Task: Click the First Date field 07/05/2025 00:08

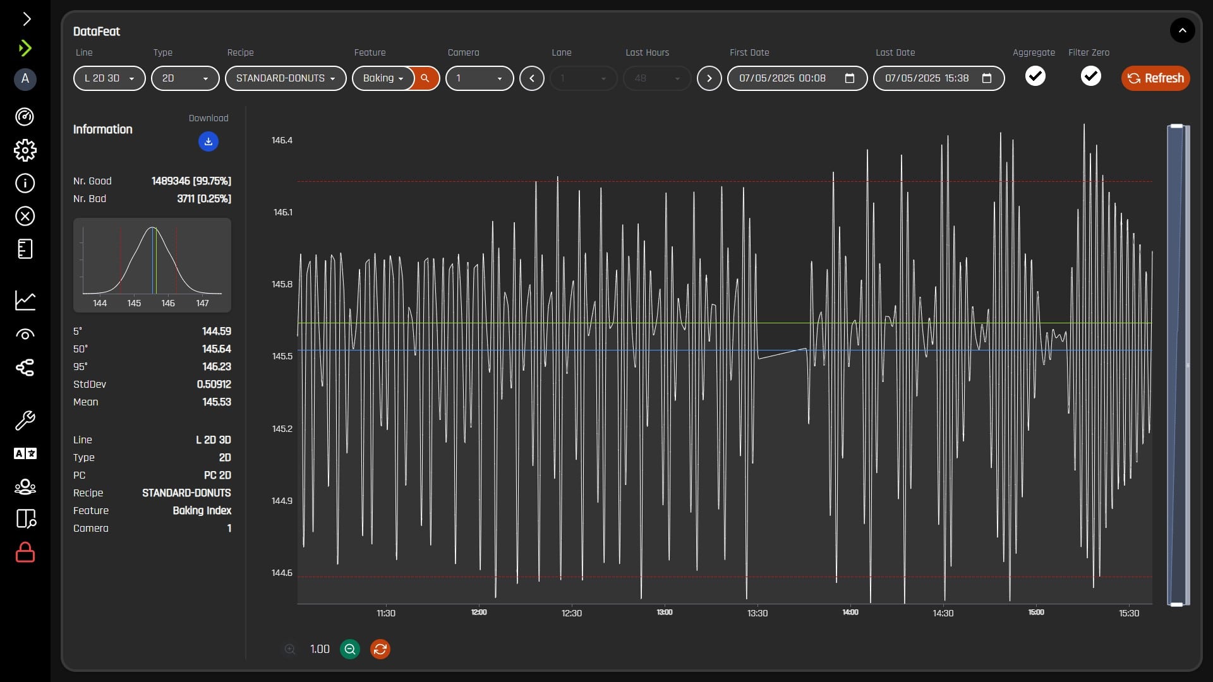Action: click(797, 78)
